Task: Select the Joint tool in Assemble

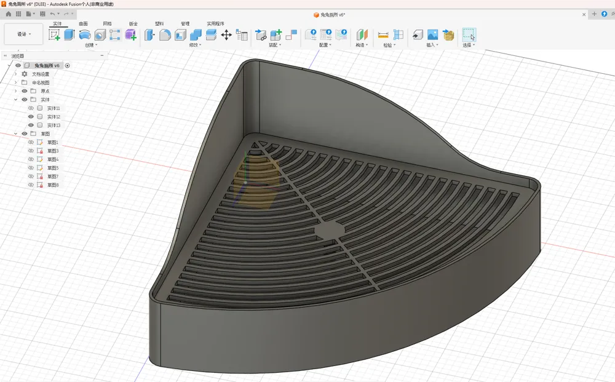Action: click(x=261, y=35)
